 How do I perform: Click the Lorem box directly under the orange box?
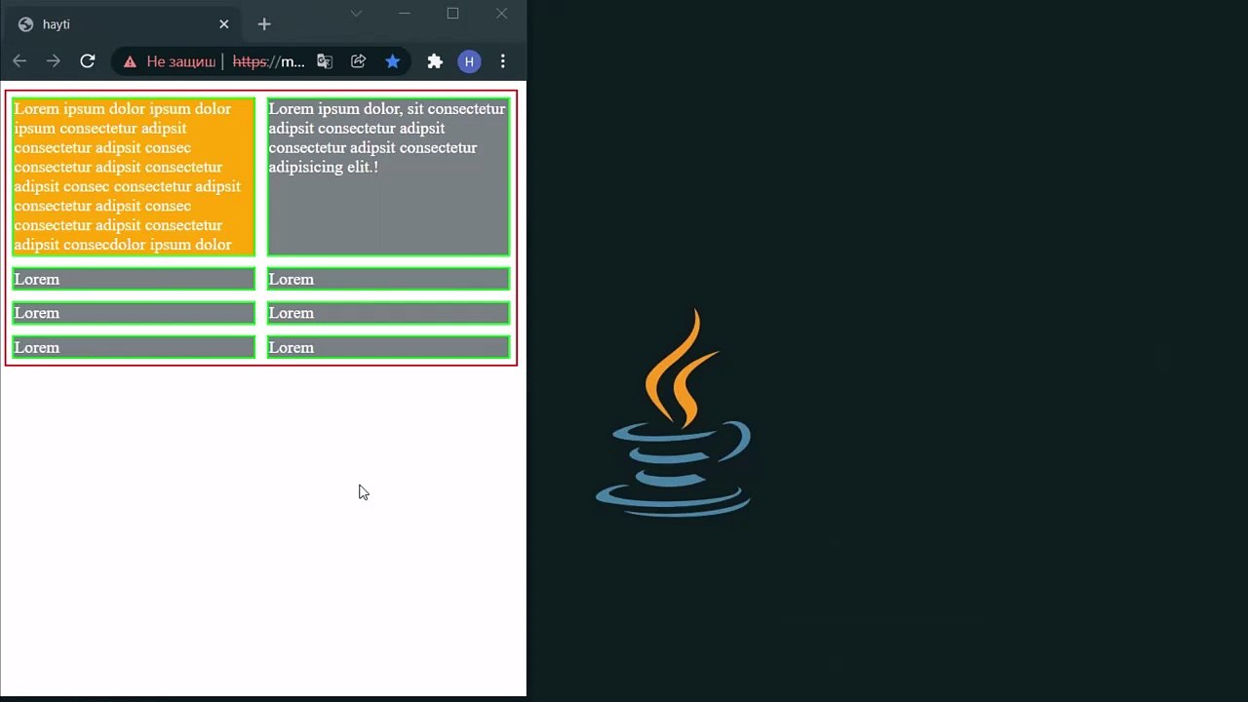coord(134,279)
